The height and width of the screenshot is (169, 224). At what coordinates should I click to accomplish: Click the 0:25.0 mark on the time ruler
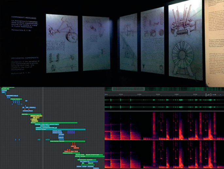click(158, 94)
